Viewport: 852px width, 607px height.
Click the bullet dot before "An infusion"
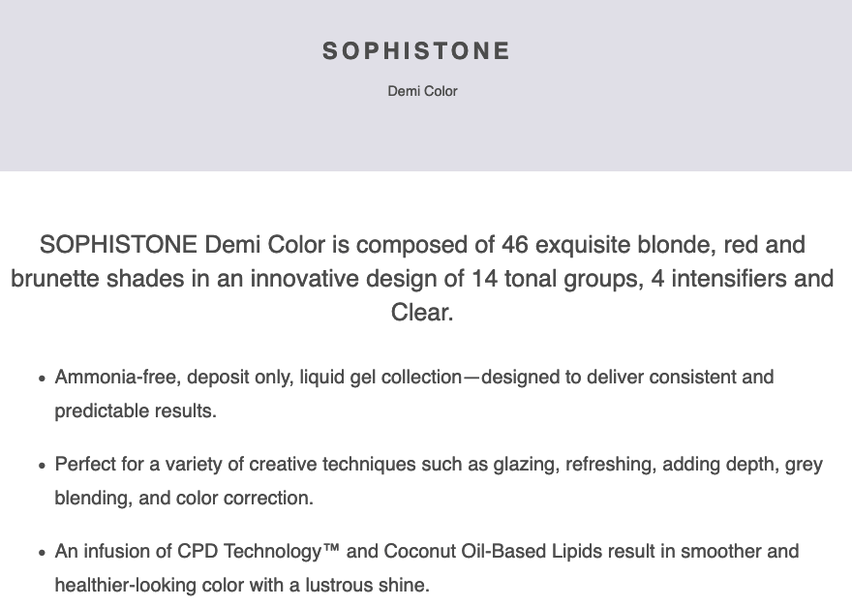42,553
